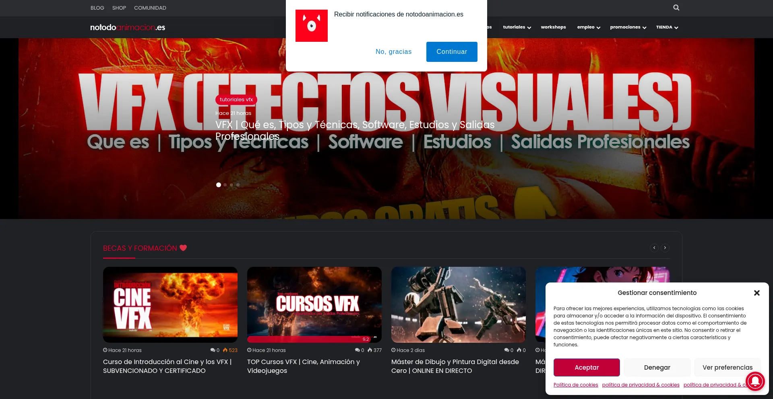Open the workshops menu item
The height and width of the screenshot is (399, 773).
553,27
